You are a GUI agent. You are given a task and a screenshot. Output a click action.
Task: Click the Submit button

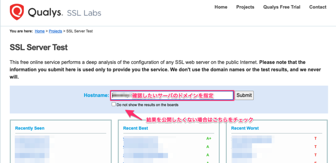(244, 95)
